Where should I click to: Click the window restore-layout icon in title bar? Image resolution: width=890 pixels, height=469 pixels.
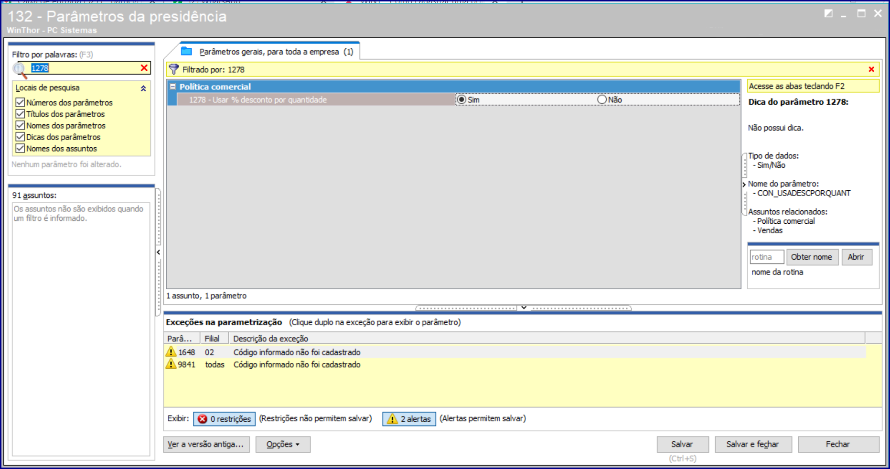pyautogui.click(x=829, y=13)
